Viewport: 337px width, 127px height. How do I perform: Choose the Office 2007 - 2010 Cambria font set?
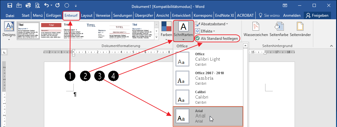click(x=208, y=78)
